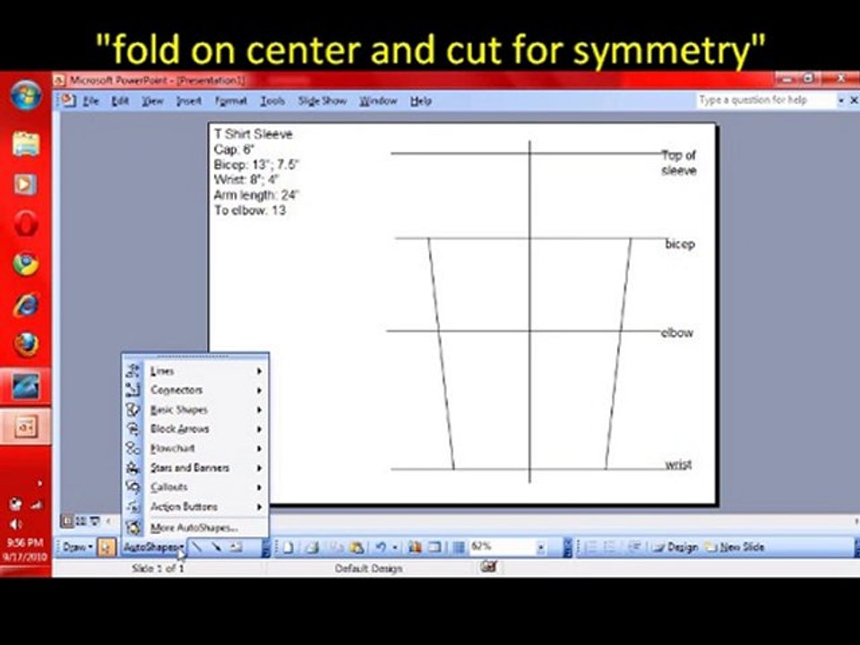Select the 'wrist' label on slide
The height and width of the screenshot is (645, 860).
coord(678,465)
